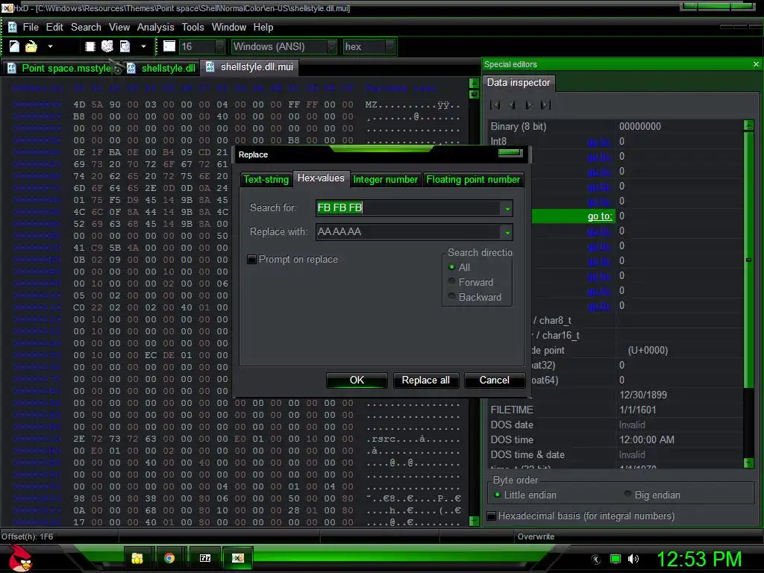Click the network monitor tray icon
764x573 pixels.
[x=616, y=559]
